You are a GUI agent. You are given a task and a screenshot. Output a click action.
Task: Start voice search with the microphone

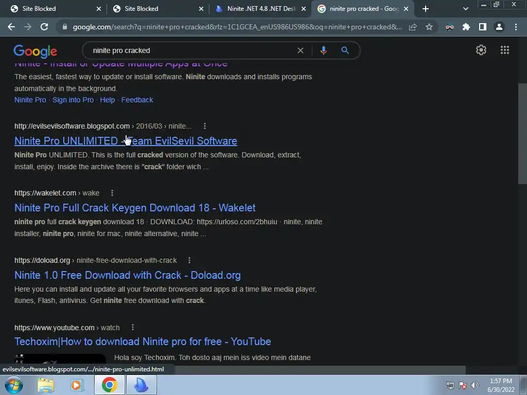(x=323, y=50)
